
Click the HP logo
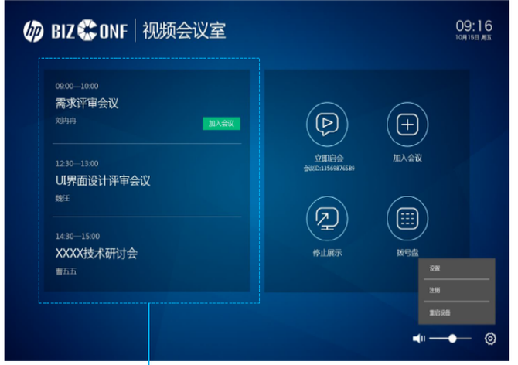click(34, 32)
